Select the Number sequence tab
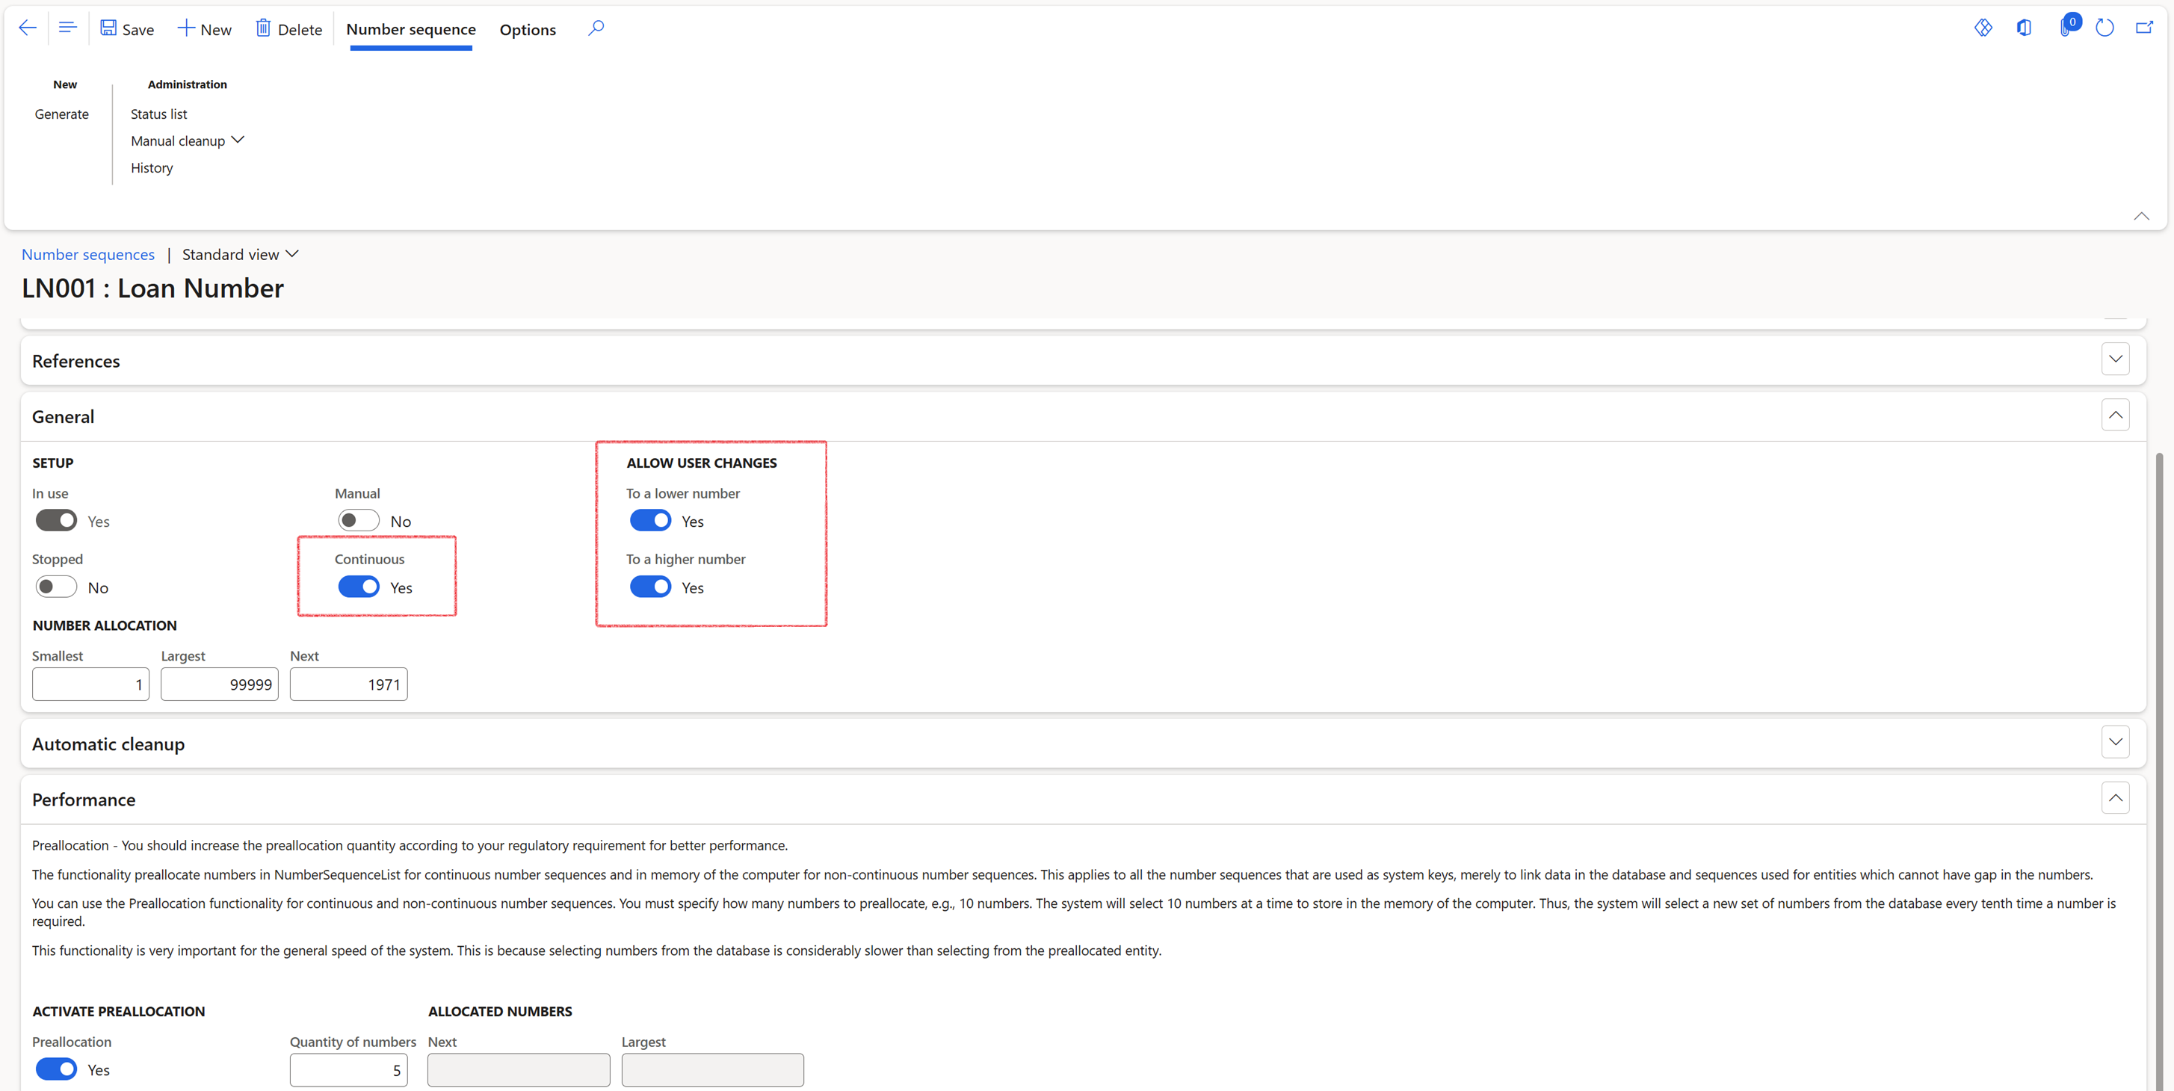2174x1091 pixels. tap(411, 31)
